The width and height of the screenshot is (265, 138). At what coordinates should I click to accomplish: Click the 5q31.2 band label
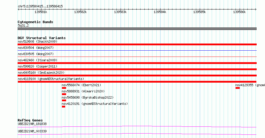(23, 25)
